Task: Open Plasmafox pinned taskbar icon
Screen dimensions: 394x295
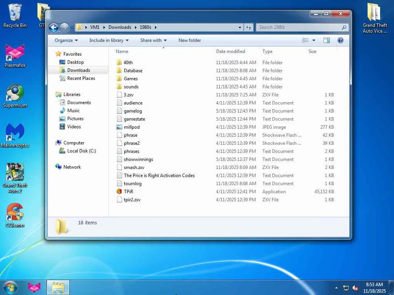Action: point(34,287)
